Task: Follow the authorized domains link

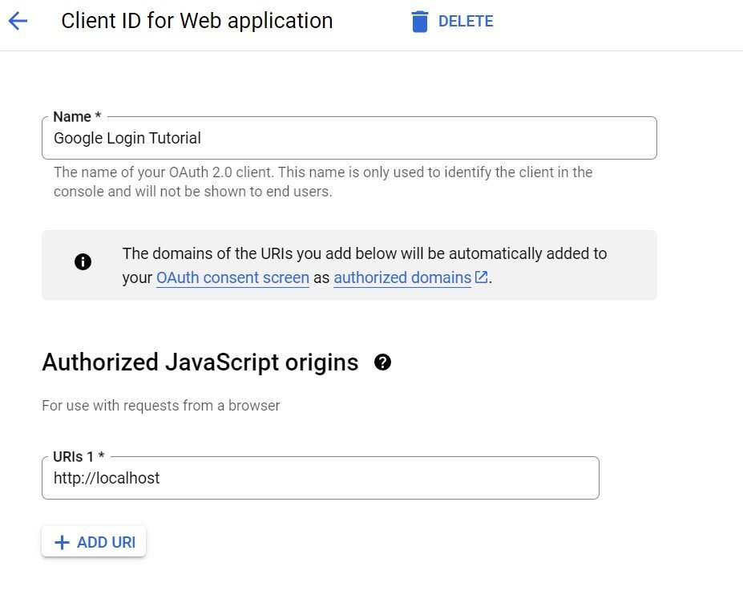Action: pyautogui.click(x=402, y=277)
